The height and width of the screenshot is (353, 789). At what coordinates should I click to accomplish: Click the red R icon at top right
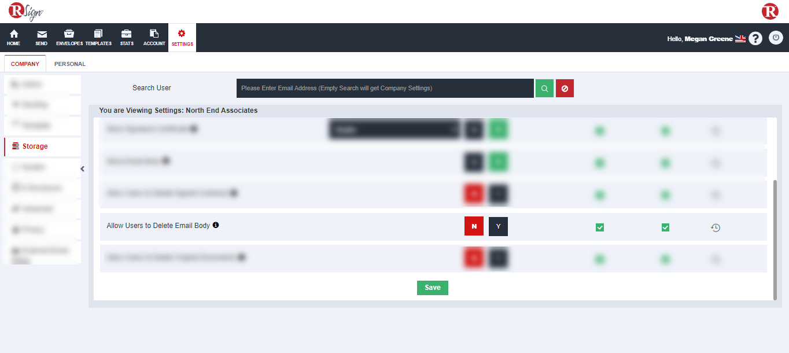(x=770, y=11)
